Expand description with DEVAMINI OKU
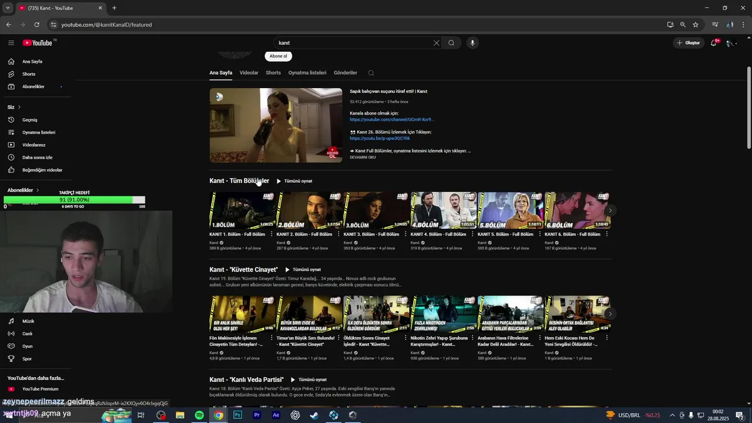 click(362, 157)
